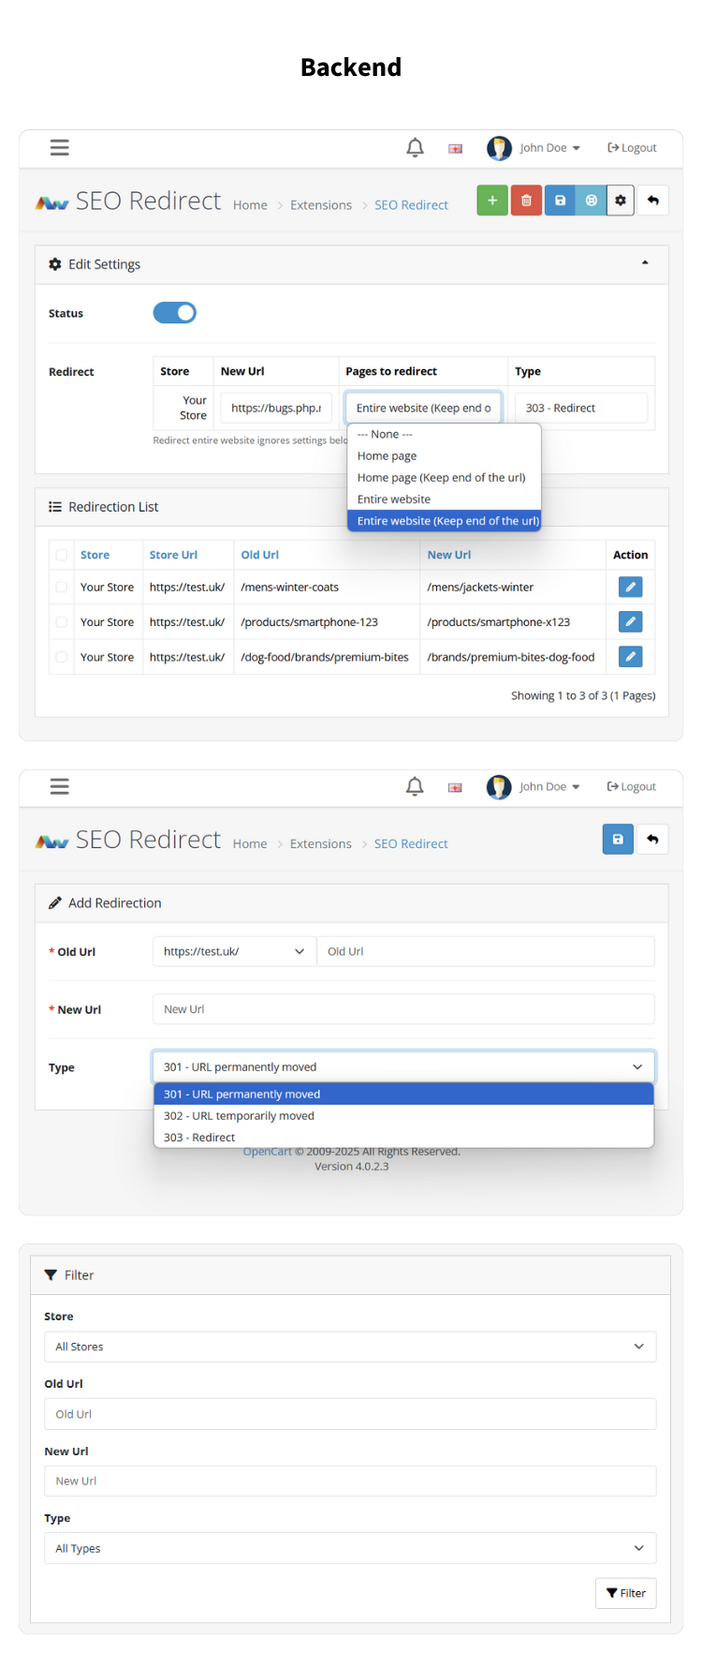The height and width of the screenshot is (1653, 702).
Task: Click save icon on Add Redirection page
Action: [618, 840]
